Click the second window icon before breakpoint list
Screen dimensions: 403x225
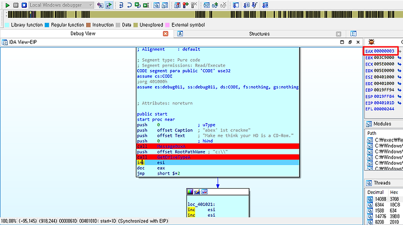pos(165,5)
